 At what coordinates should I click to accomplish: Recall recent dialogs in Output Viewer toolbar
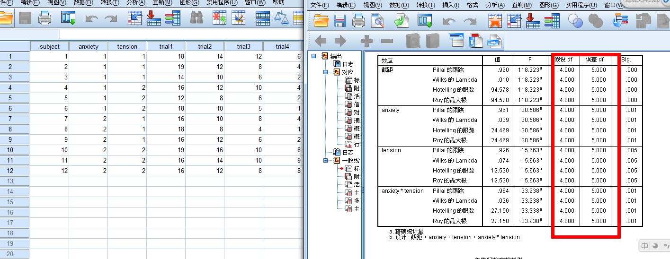425,21
